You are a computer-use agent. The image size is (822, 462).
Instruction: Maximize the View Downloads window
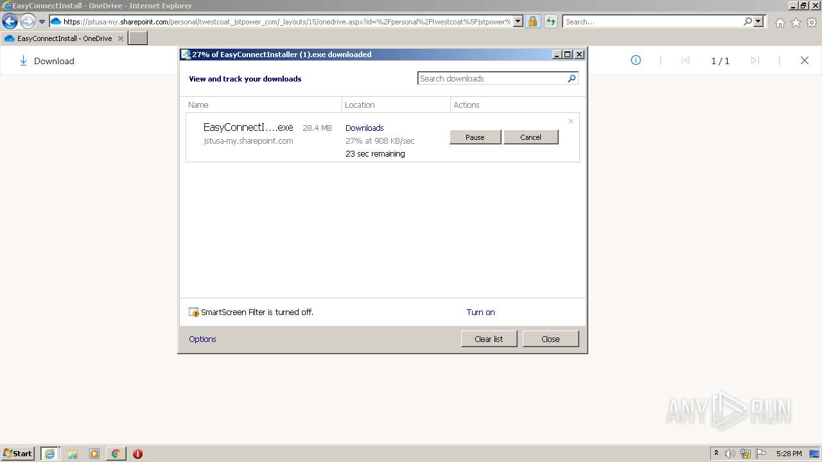click(568, 55)
